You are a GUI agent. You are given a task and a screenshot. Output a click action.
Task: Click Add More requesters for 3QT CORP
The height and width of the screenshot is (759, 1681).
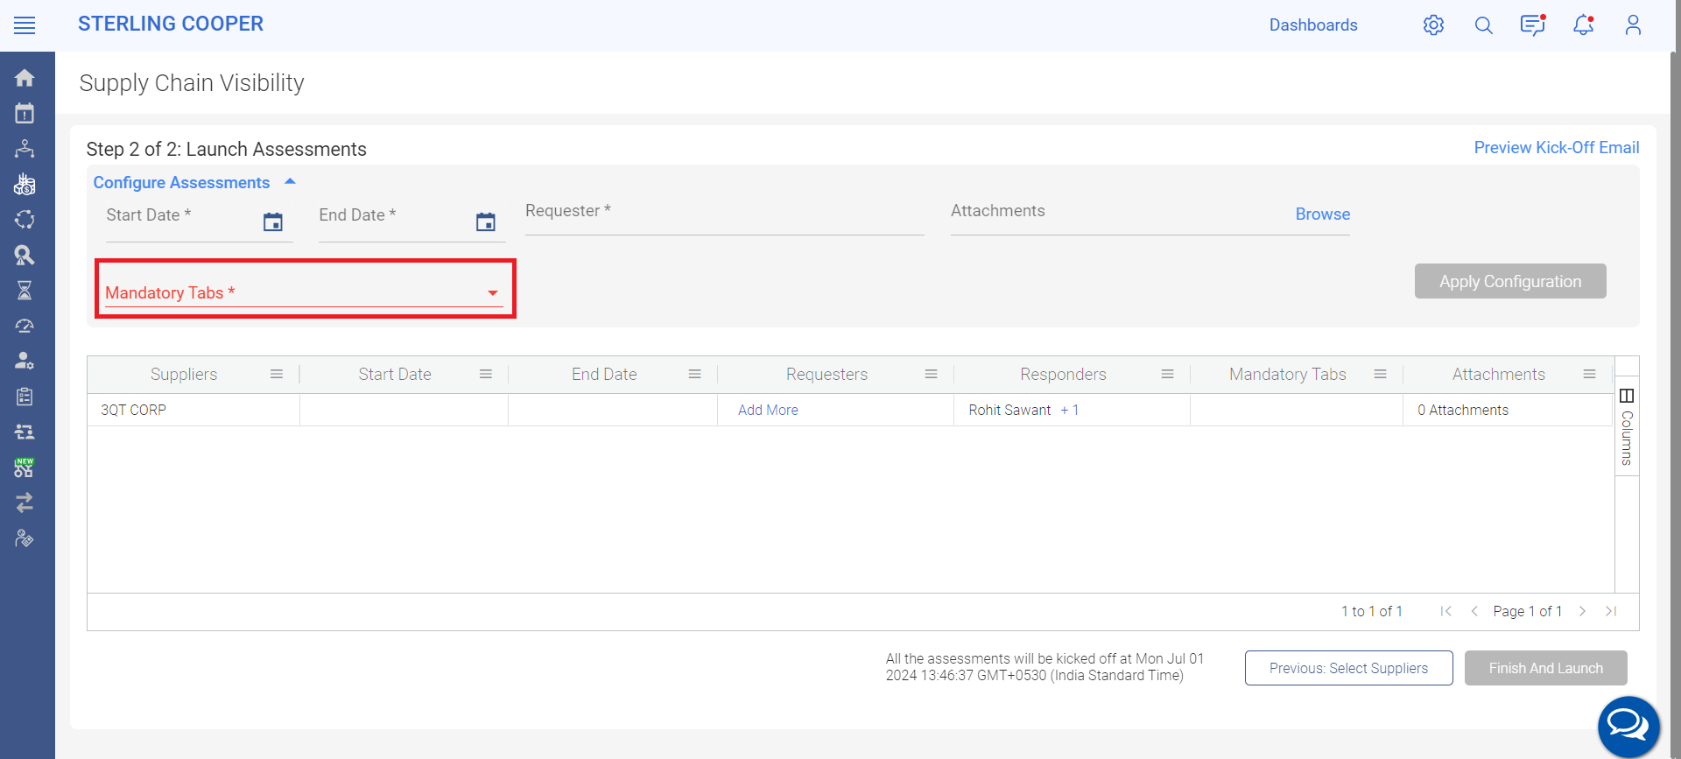click(x=768, y=410)
